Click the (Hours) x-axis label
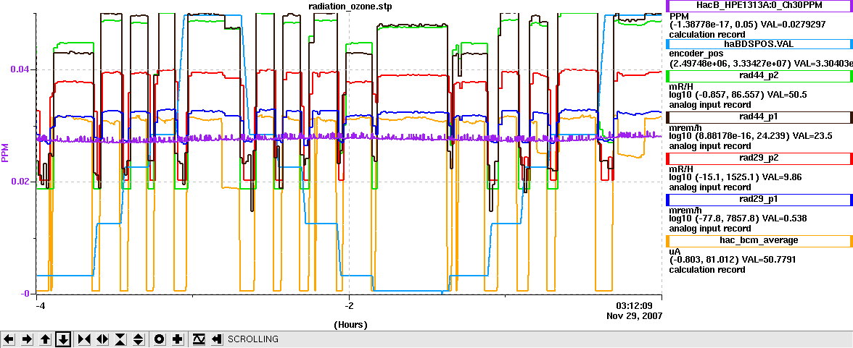Image resolution: width=853 pixels, height=348 pixels. (350, 325)
